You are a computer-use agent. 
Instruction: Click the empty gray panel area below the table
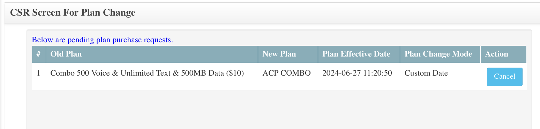(x=279, y=109)
